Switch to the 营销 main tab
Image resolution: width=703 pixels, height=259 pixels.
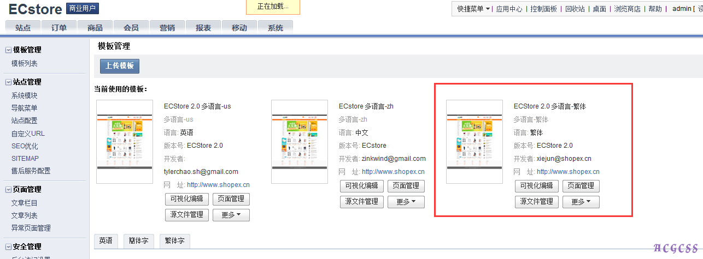tap(167, 28)
